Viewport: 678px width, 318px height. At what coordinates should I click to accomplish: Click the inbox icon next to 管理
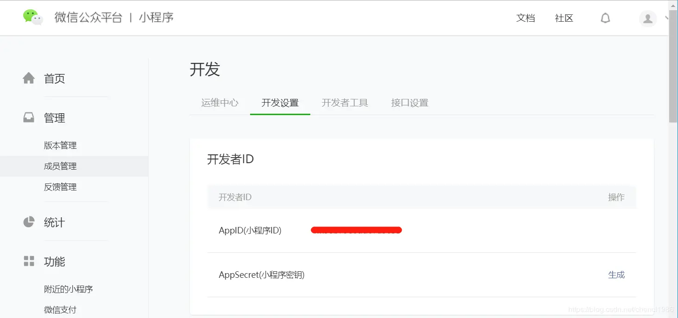(29, 118)
